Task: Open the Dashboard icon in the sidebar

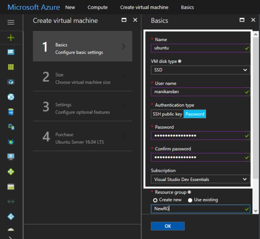Action: pyautogui.click(x=11, y=52)
